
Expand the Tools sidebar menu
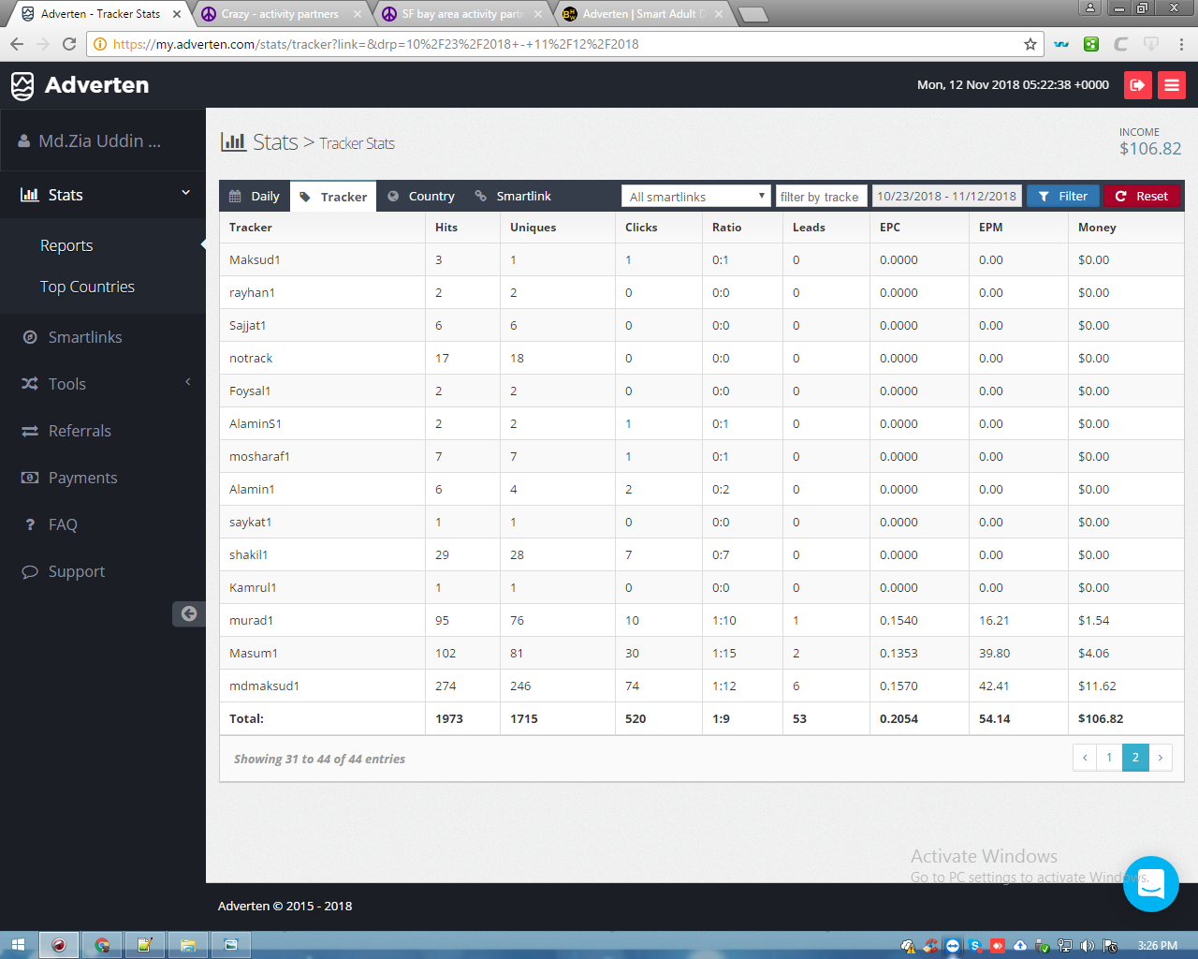point(187,382)
